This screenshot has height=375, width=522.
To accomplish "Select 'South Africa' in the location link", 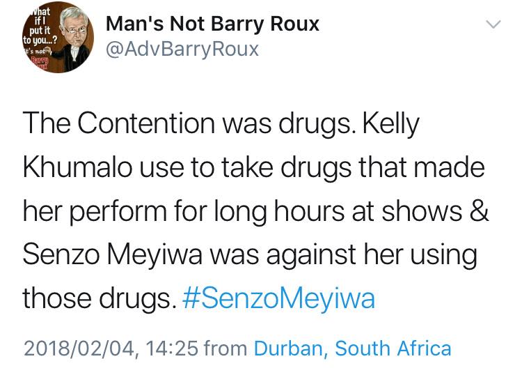I will (x=393, y=349).
